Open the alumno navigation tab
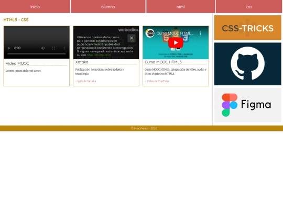283x212 pixels. [x=108, y=6]
